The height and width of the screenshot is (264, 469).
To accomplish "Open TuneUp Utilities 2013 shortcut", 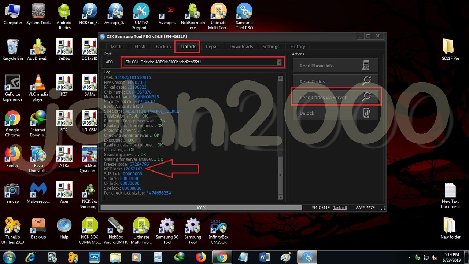I will click(13, 231).
